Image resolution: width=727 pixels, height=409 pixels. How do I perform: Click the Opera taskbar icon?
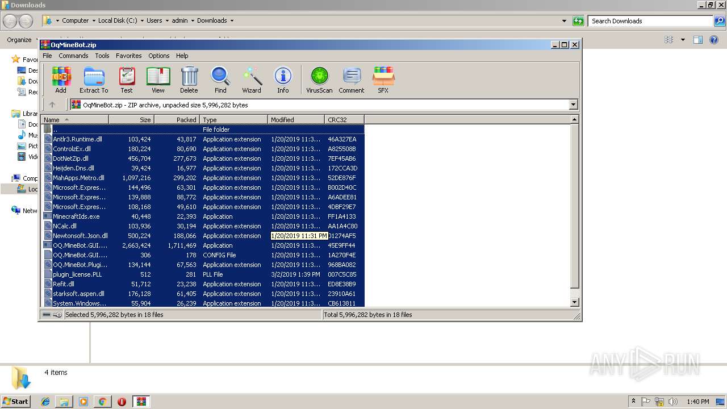[122, 402]
